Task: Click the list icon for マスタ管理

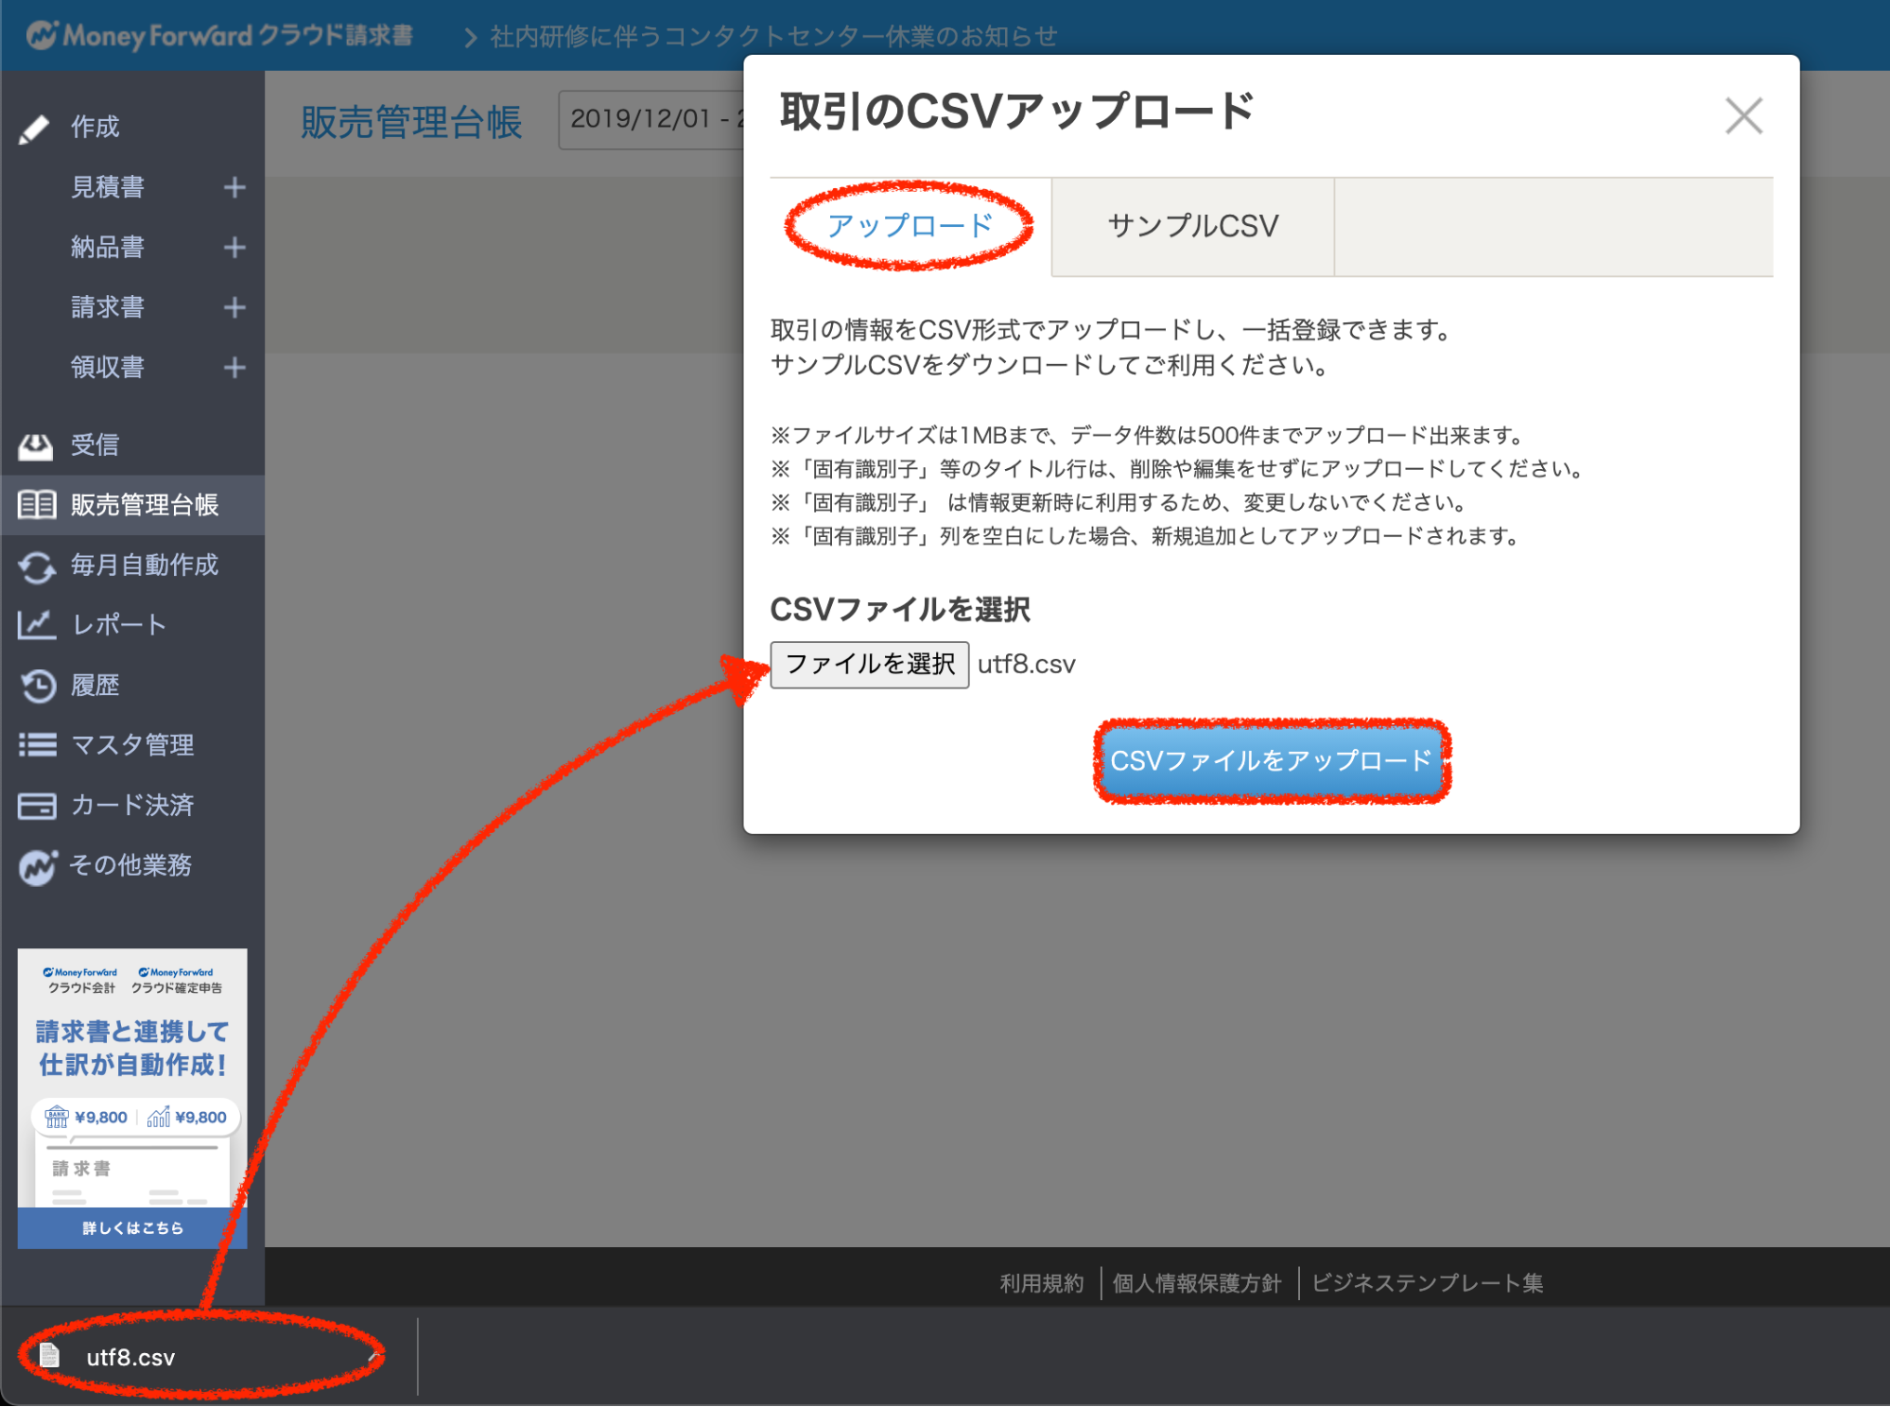Action: [x=37, y=745]
